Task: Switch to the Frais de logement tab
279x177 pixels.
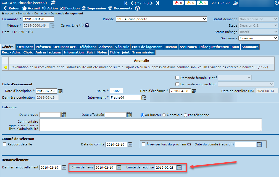Action: (x=147, y=47)
